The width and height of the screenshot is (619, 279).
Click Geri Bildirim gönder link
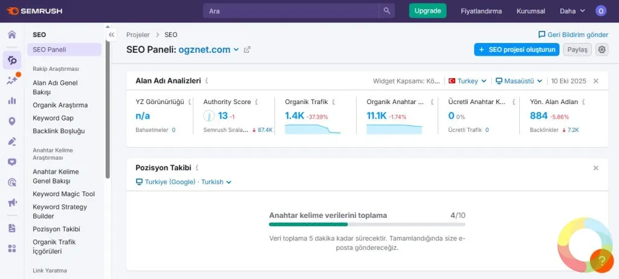coord(573,34)
